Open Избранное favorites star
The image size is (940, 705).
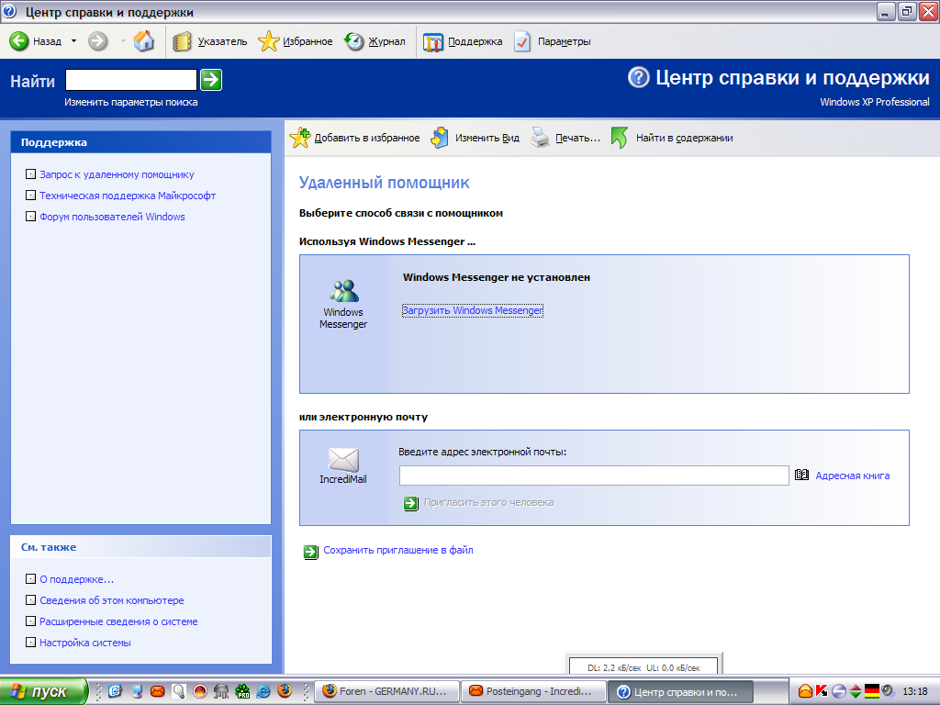pyautogui.click(x=296, y=41)
